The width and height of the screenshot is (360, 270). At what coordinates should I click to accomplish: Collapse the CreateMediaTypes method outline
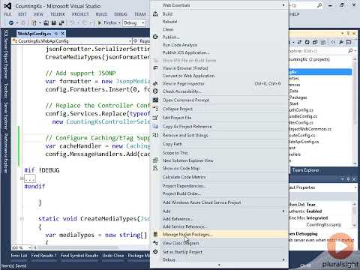click(x=22, y=219)
